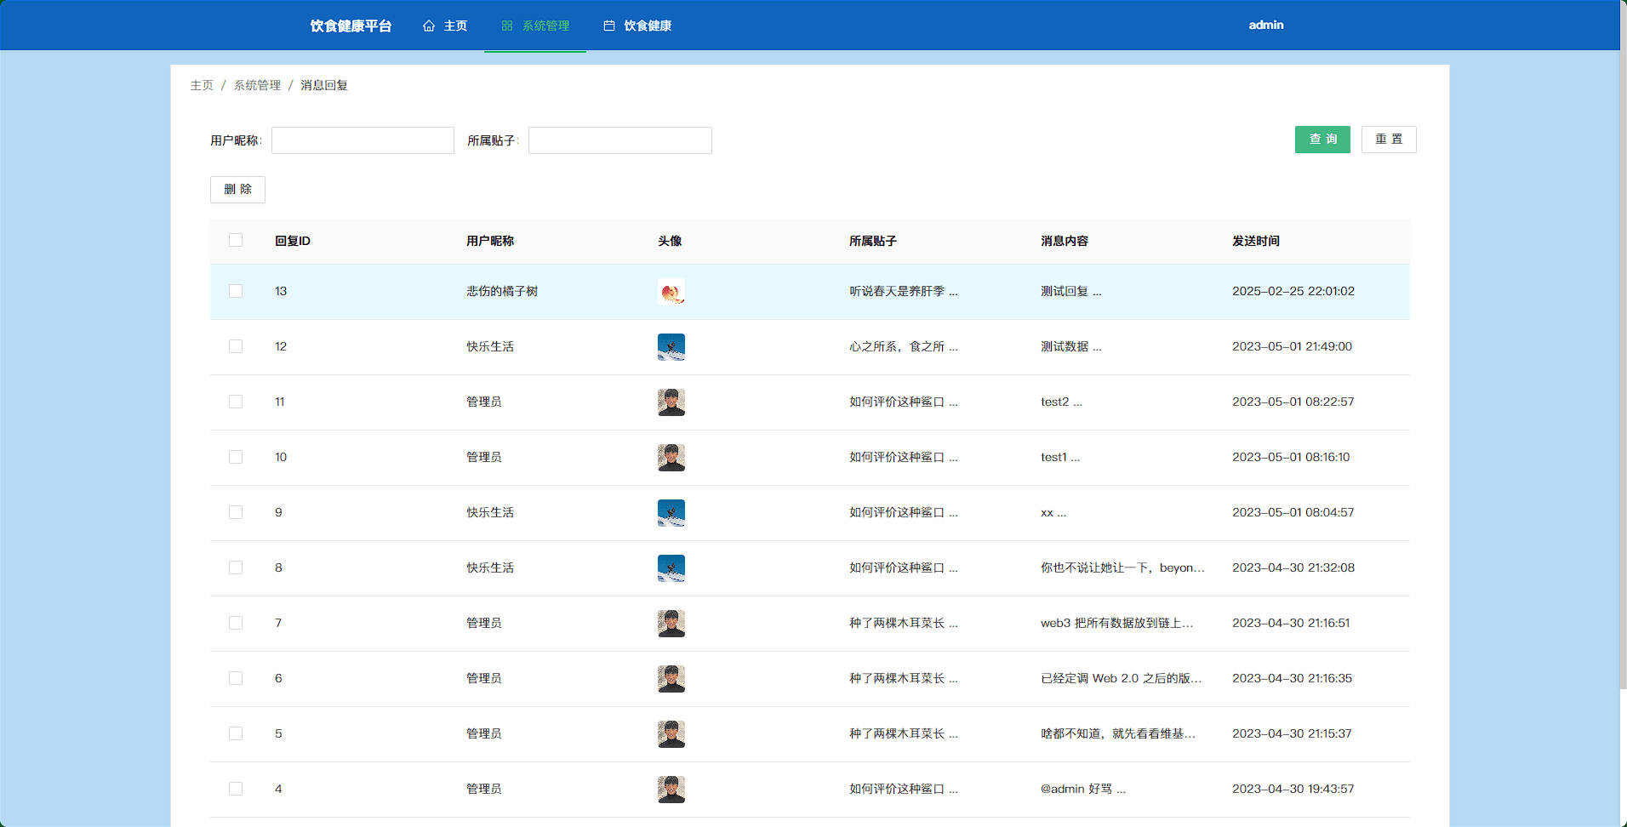Image resolution: width=1627 pixels, height=827 pixels.
Task: Click the 回复ID column header
Action: [293, 241]
